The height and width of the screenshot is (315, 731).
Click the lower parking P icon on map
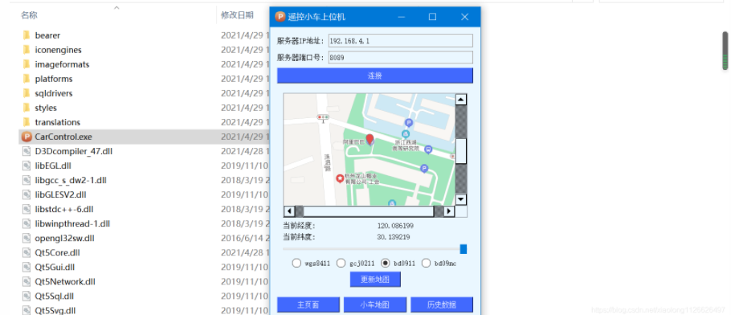coord(424,168)
